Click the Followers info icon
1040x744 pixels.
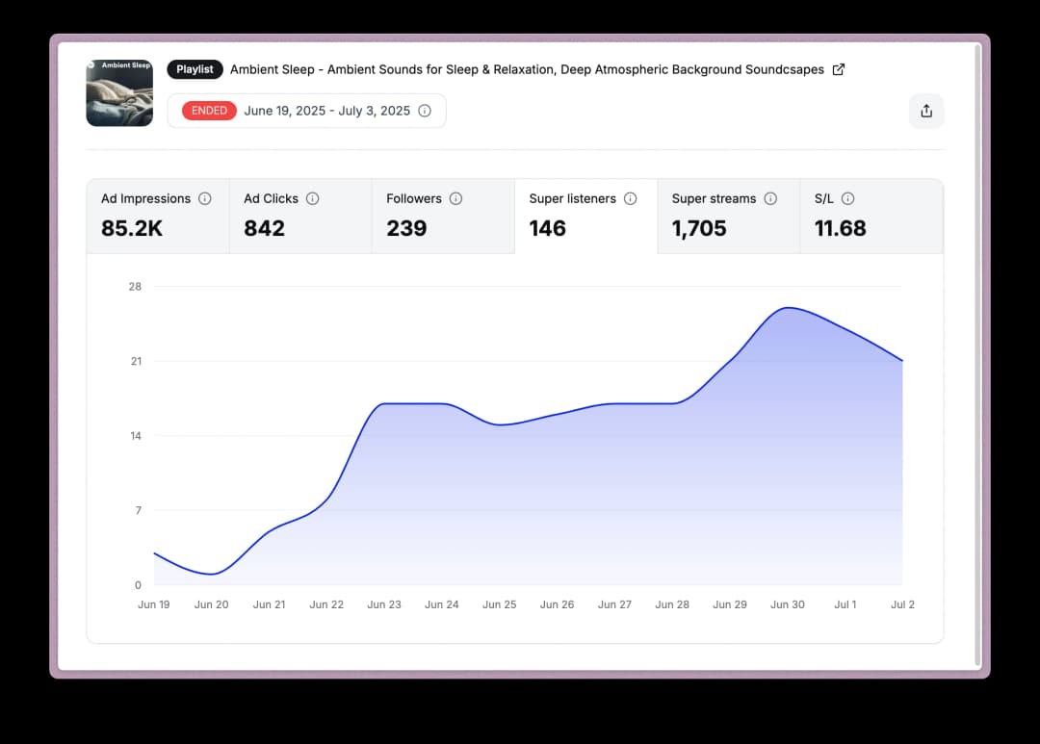pos(455,198)
